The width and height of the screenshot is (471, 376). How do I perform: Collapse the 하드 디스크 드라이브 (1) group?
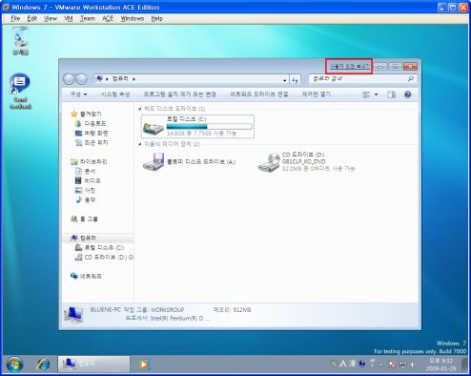pos(139,109)
